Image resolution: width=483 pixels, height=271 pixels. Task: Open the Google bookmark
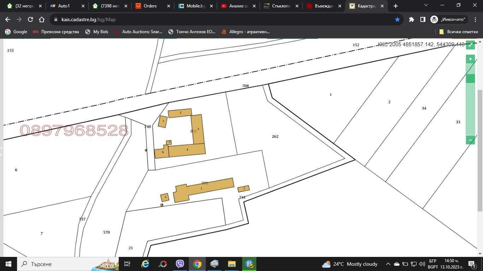click(x=16, y=32)
